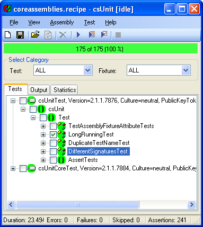This screenshot has height=227, width=203.
Task: Click the csUnit app icon in title bar
Action: (x=8, y=8)
